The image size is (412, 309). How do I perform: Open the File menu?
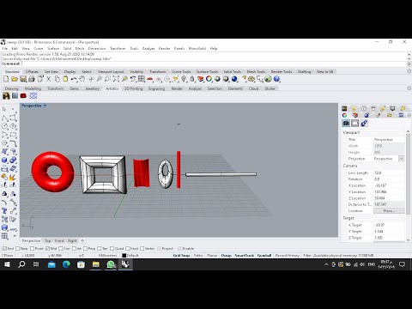point(4,48)
